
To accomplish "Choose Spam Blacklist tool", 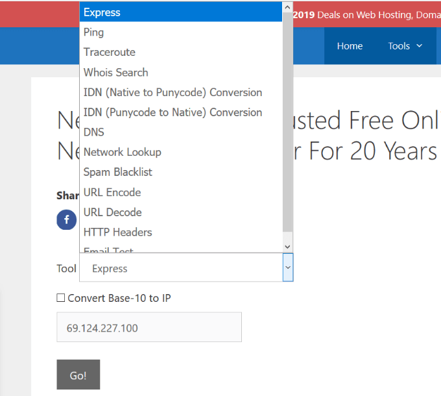I will [x=117, y=172].
